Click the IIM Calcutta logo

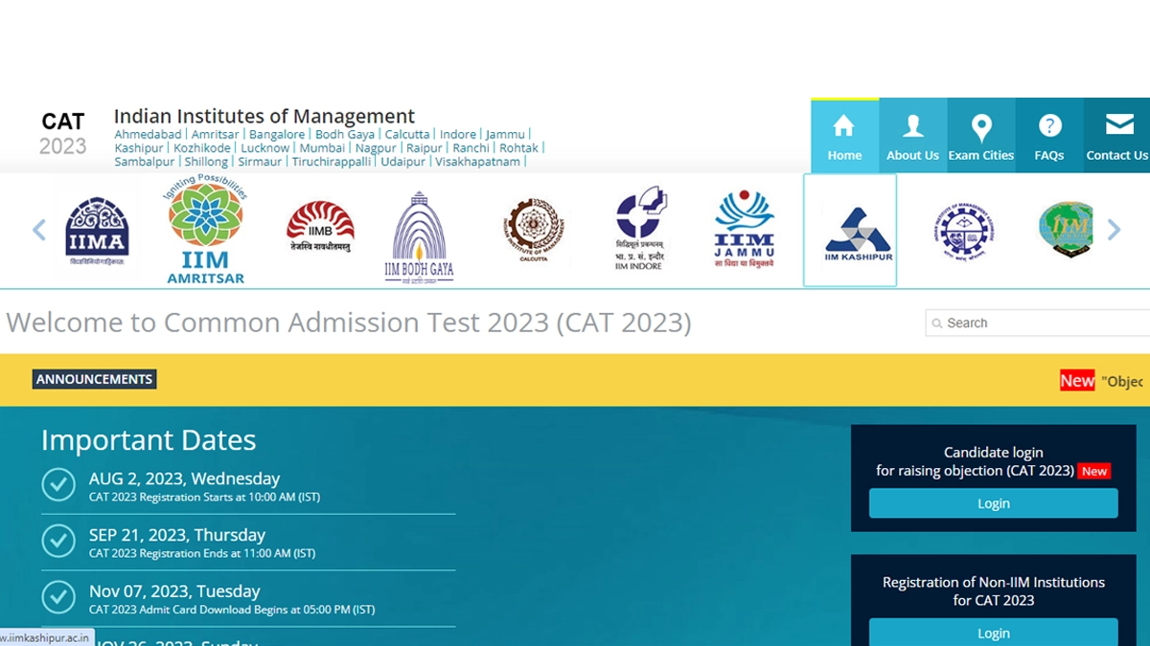(533, 228)
